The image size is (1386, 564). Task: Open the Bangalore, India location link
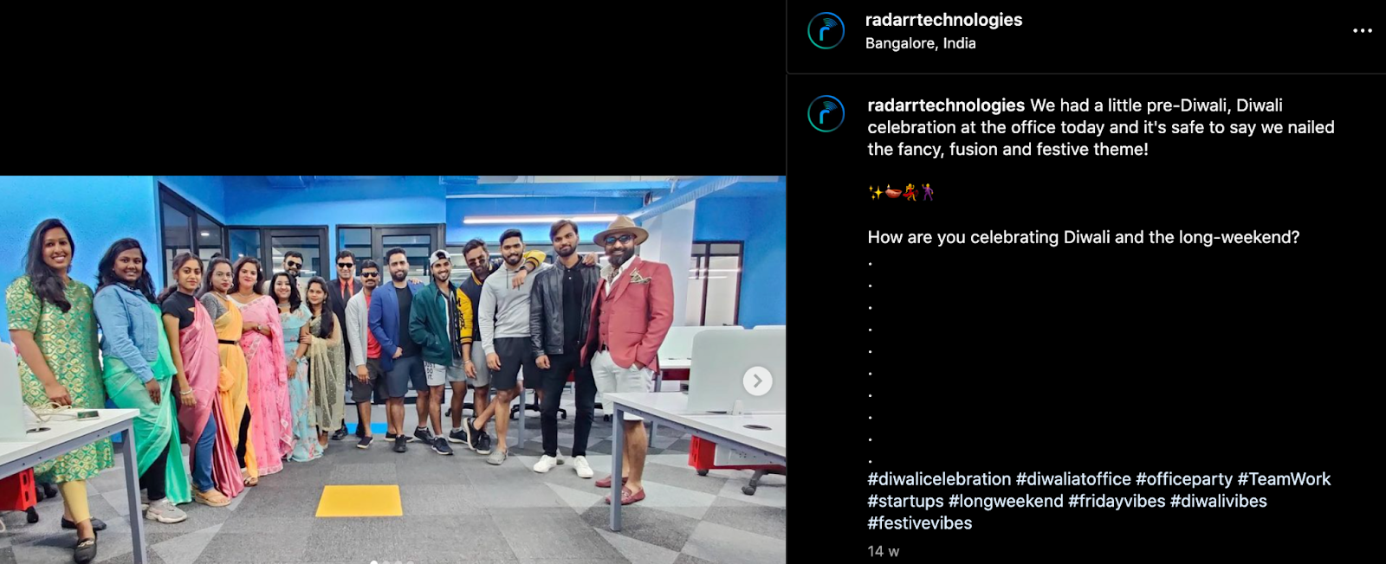[x=920, y=43]
